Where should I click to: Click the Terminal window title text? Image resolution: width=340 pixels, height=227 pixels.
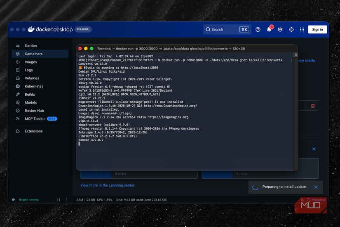(x=171, y=49)
